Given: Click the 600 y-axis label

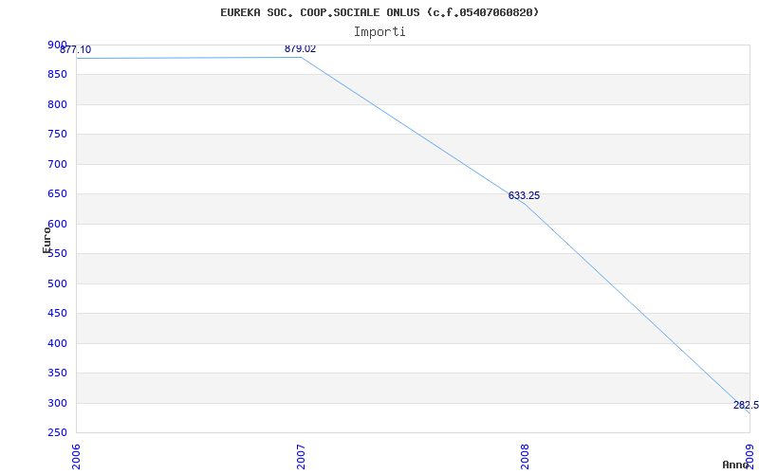Looking at the screenshot, I should [x=57, y=224].
